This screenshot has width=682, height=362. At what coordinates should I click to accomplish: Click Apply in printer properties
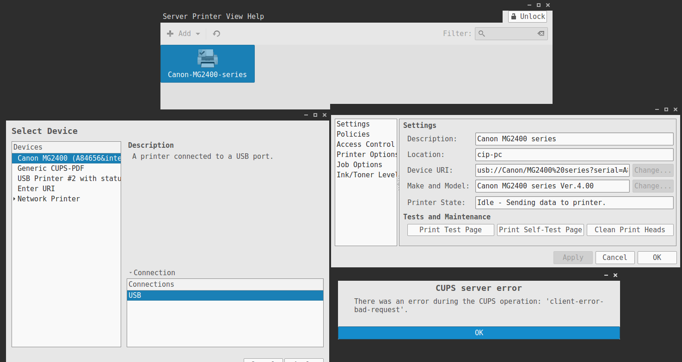pos(573,258)
